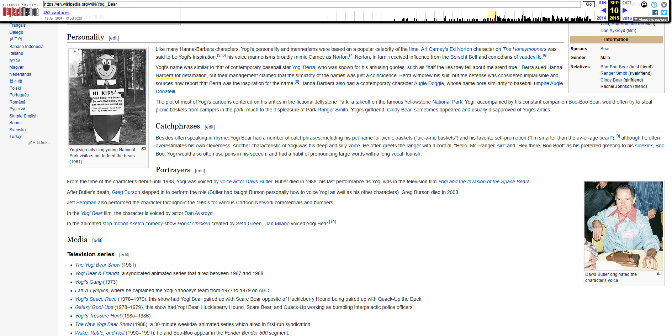Switch language to Svenska
Image resolution: width=672 pixels, height=336 pixels.
[17, 130]
